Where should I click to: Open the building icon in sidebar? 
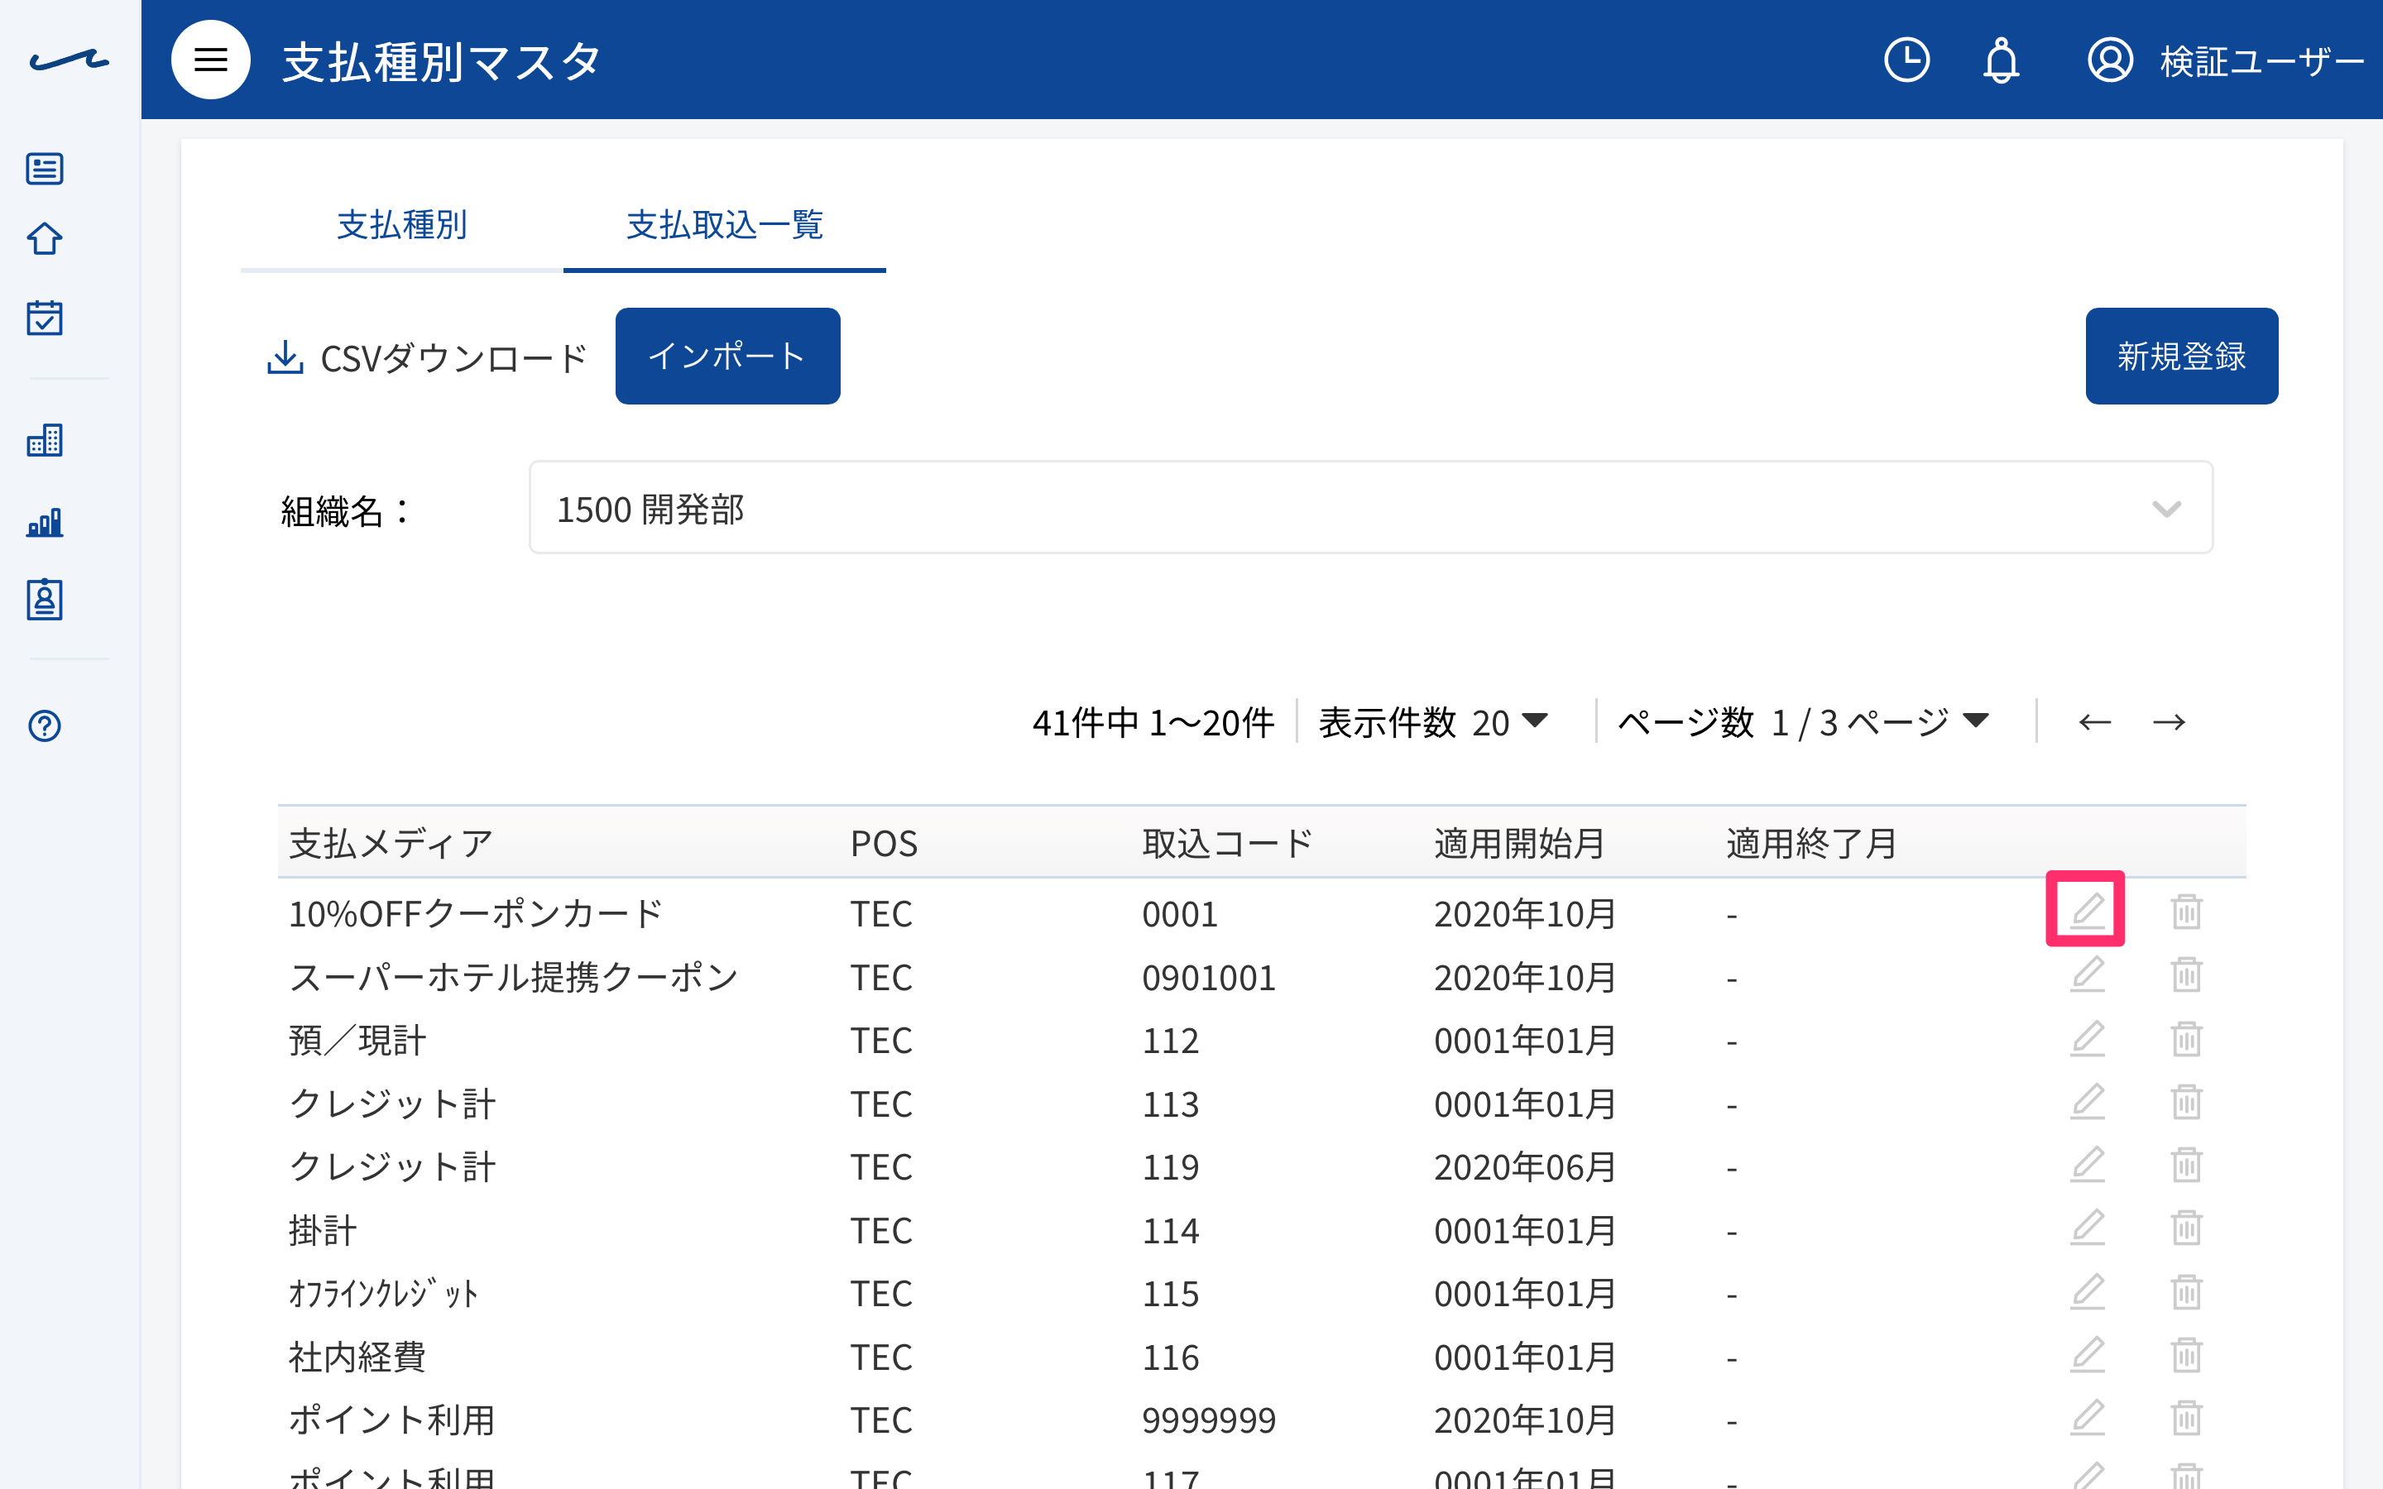click(x=45, y=439)
